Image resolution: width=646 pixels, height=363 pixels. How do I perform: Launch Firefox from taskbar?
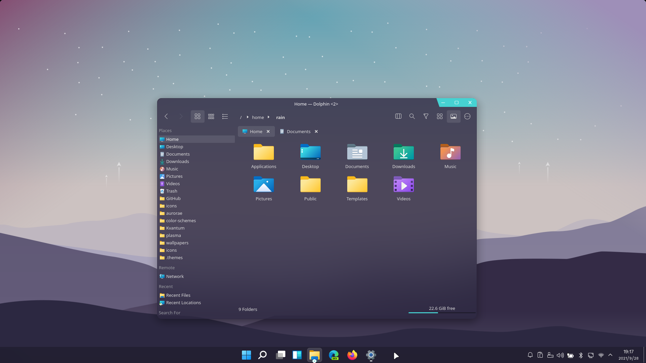point(352,355)
